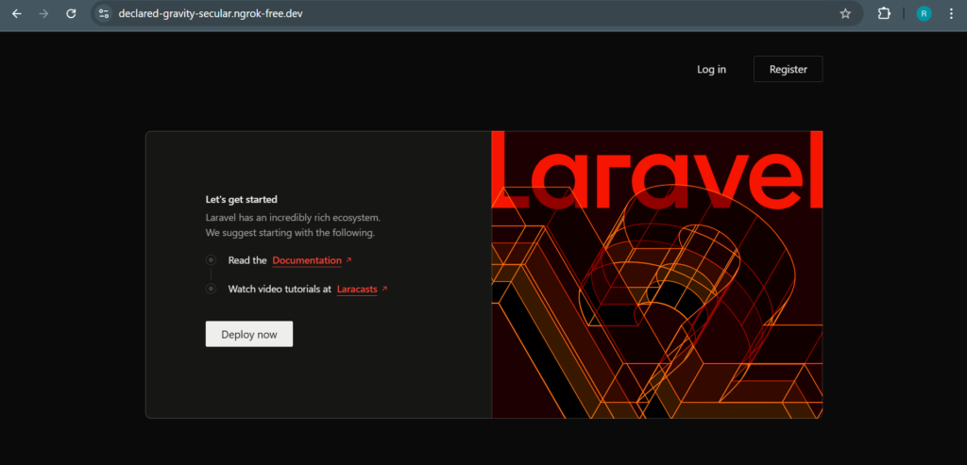The height and width of the screenshot is (465, 967).
Task: Click the browser back arrow
Action: click(17, 13)
